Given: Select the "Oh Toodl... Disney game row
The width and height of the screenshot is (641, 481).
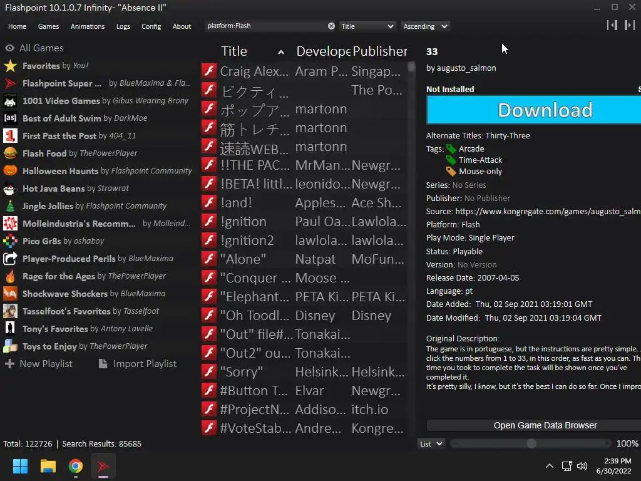Looking at the screenshot, I should 305,316.
